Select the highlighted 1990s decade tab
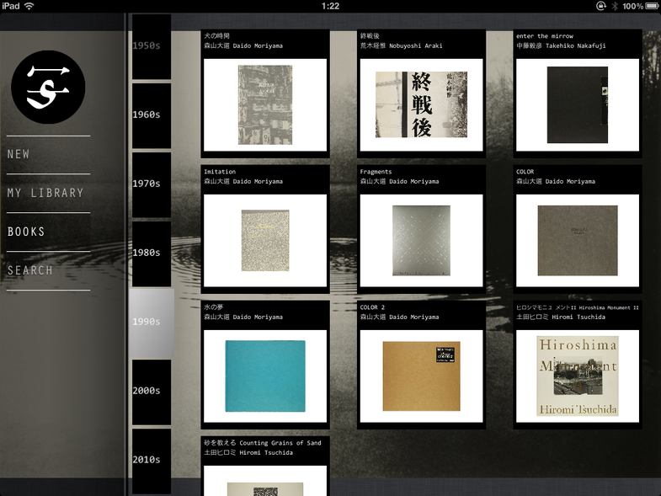 152,323
